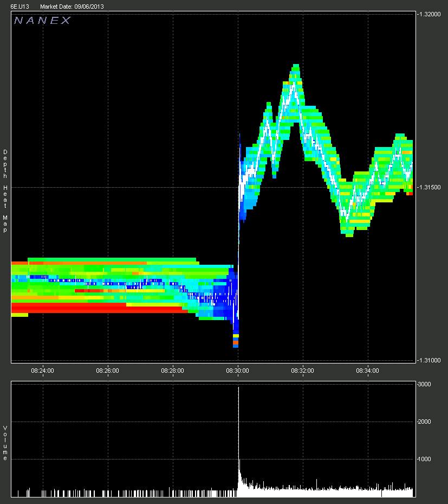Click the vertical Depth Heat Map label

click(5, 190)
